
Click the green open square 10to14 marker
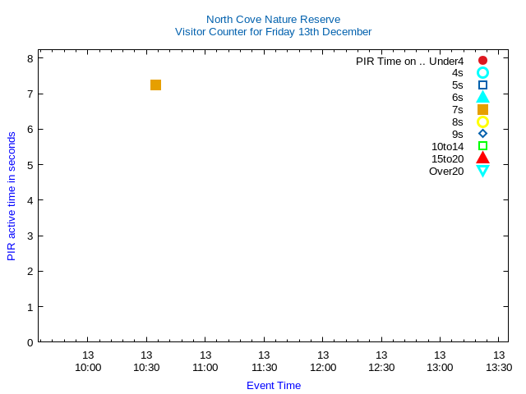(482, 146)
